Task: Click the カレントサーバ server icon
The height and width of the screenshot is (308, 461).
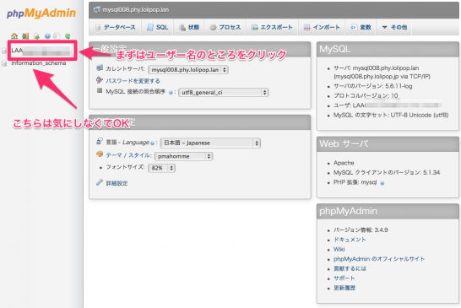Action: click(x=100, y=68)
